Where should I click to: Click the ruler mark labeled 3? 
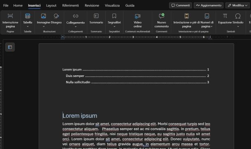click(x=133, y=37)
